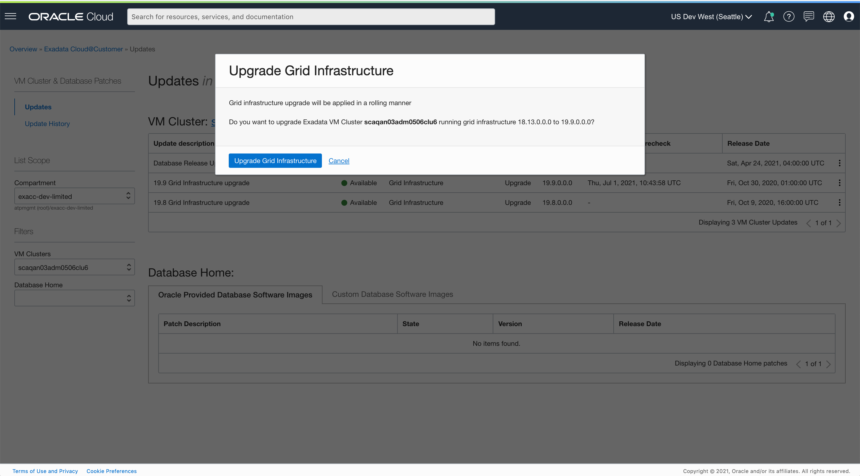The image size is (860, 476).
Task: Open the hamburger navigation menu
Action: click(10, 16)
